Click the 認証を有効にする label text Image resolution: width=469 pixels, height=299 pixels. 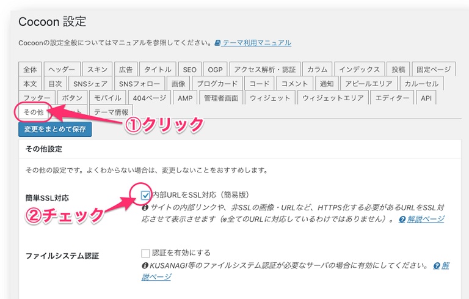[x=181, y=253]
